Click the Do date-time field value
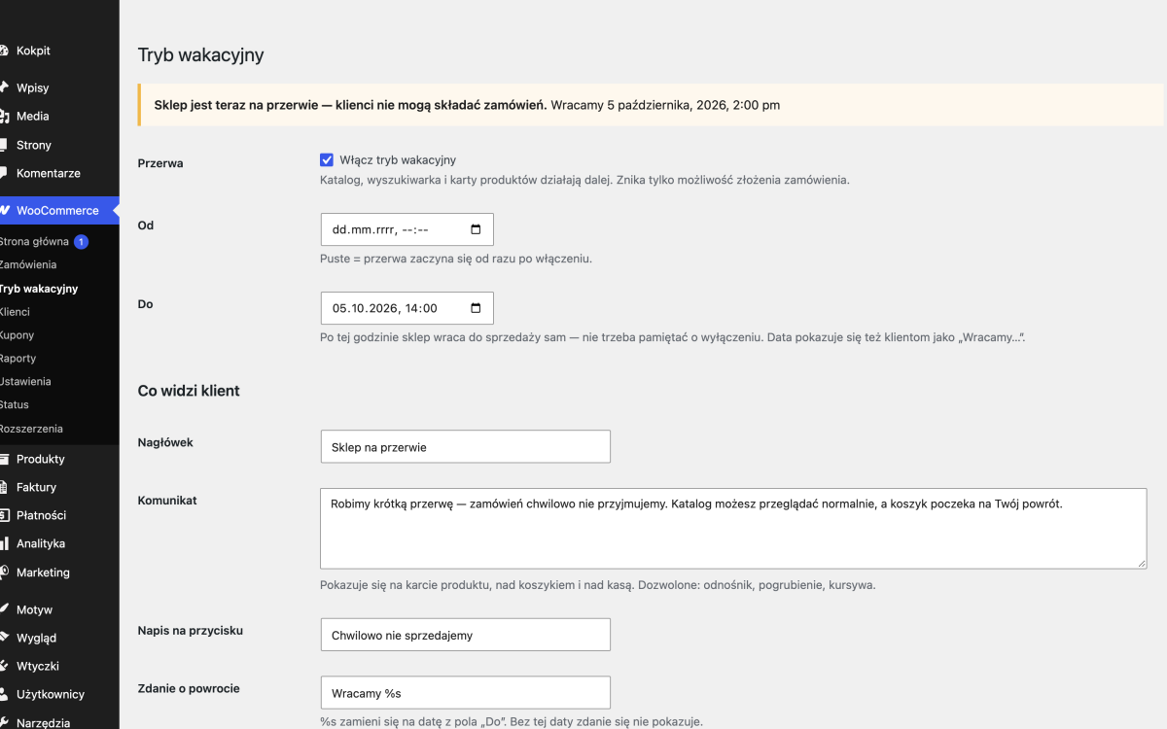Screen dimensions: 1167x729 (x=385, y=308)
